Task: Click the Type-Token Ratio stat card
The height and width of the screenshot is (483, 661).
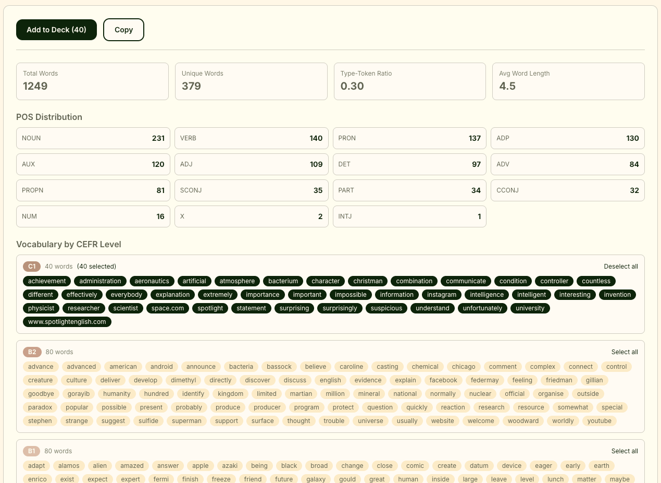Action: [409, 81]
